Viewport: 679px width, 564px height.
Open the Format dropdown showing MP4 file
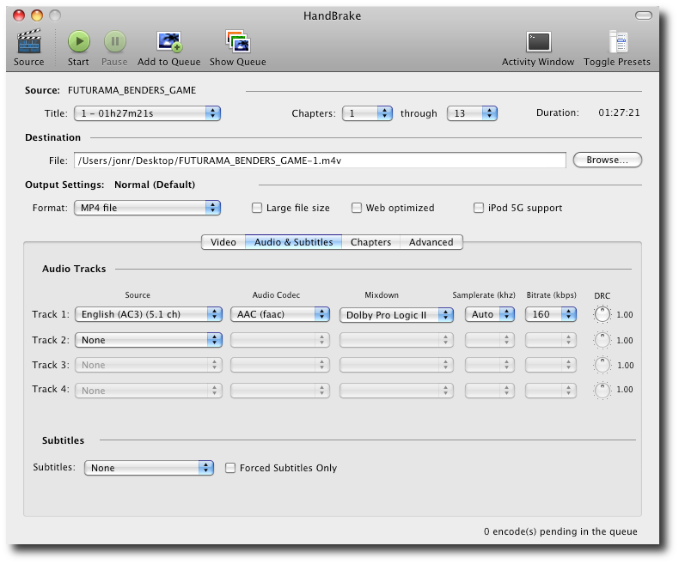147,208
